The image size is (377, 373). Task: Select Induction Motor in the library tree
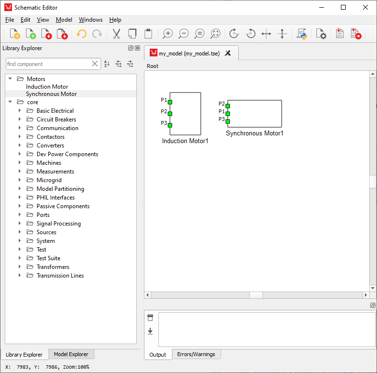(x=47, y=87)
